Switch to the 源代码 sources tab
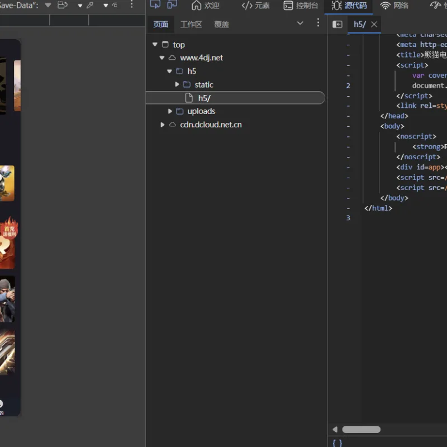The height and width of the screenshot is (447, 447). (x=349, y=6)
